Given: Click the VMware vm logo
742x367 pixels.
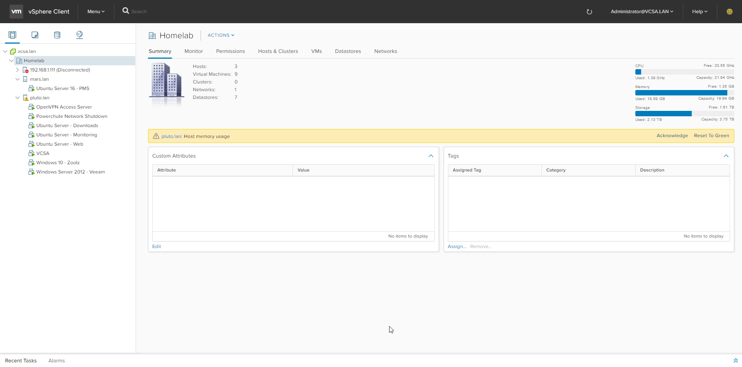Looking at the screenshot, I should 16,12.
